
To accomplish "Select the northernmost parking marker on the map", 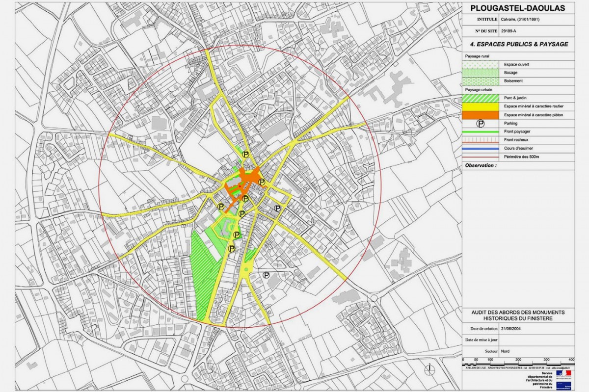I will click(x=246, y=154).
